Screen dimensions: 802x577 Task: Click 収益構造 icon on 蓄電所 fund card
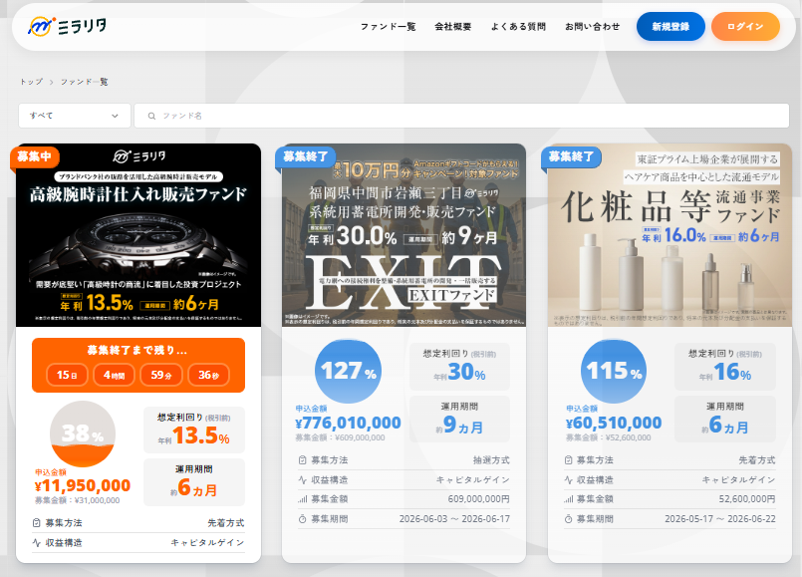tap(302, 479)
